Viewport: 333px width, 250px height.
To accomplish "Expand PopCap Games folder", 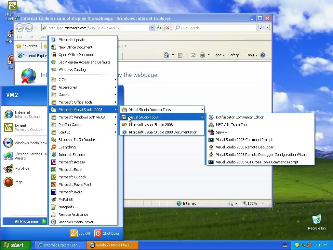I will 84,125.
